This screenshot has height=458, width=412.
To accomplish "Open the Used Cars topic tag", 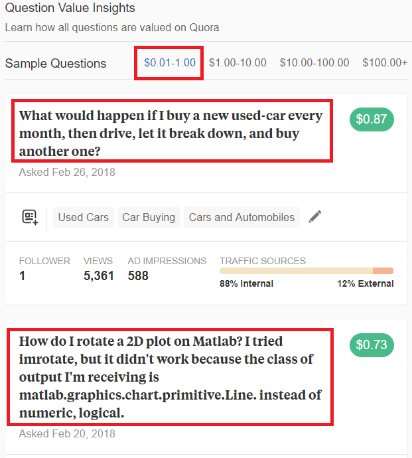I will click(x=84, y=217).
